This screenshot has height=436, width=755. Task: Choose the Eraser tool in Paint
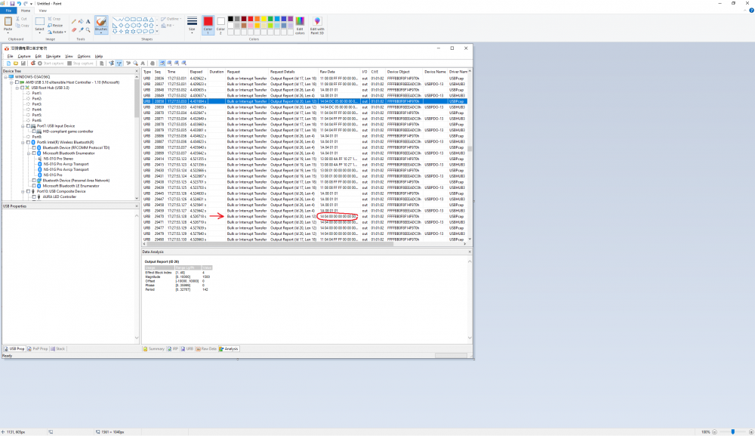(74, 30)
